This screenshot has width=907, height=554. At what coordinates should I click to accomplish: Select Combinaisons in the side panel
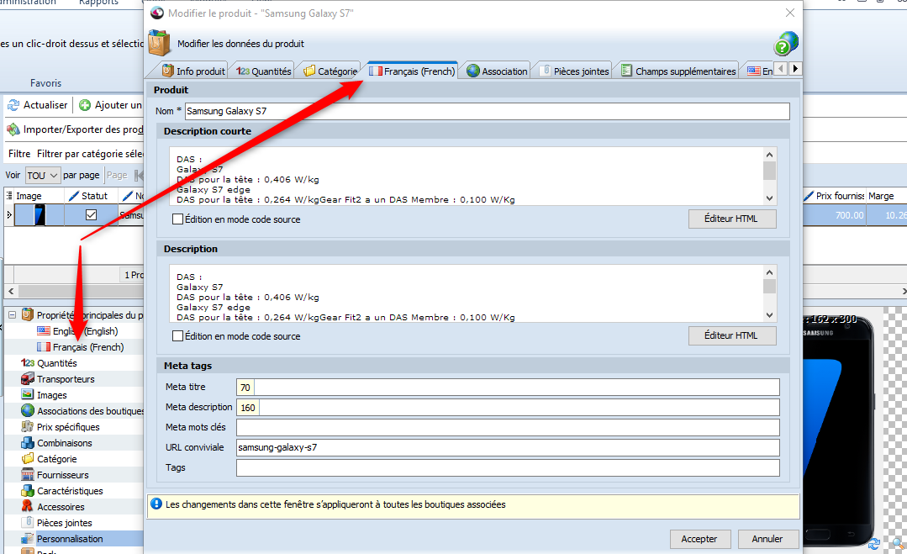pyautogui.click(x=56, y=443)
